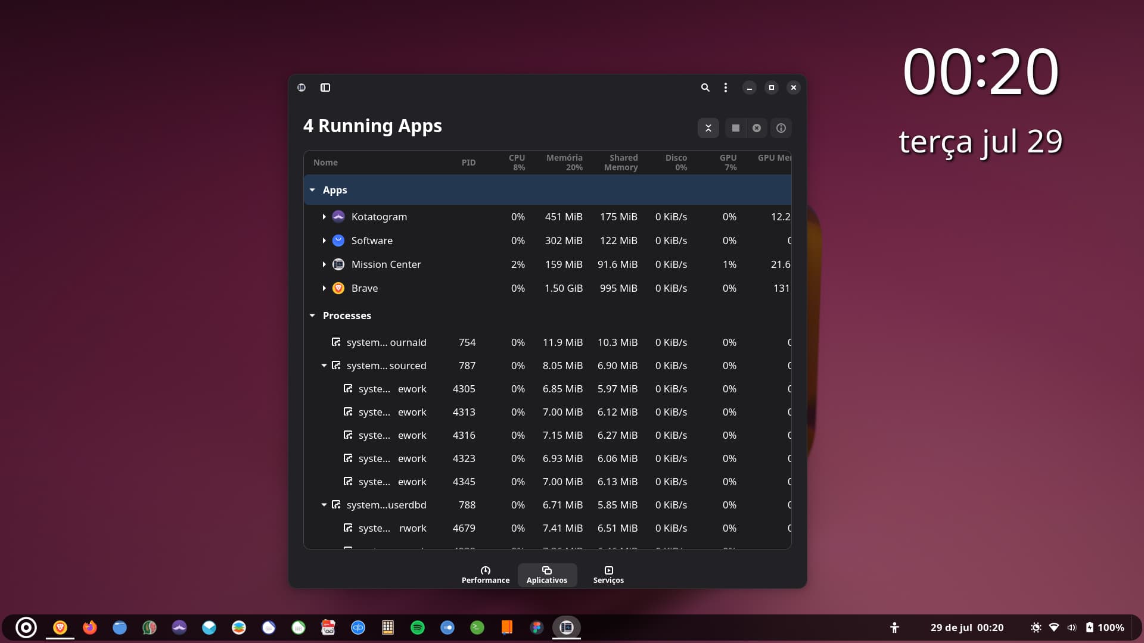
Task: Switch to the Performance tab
Action: coord(486,575)
